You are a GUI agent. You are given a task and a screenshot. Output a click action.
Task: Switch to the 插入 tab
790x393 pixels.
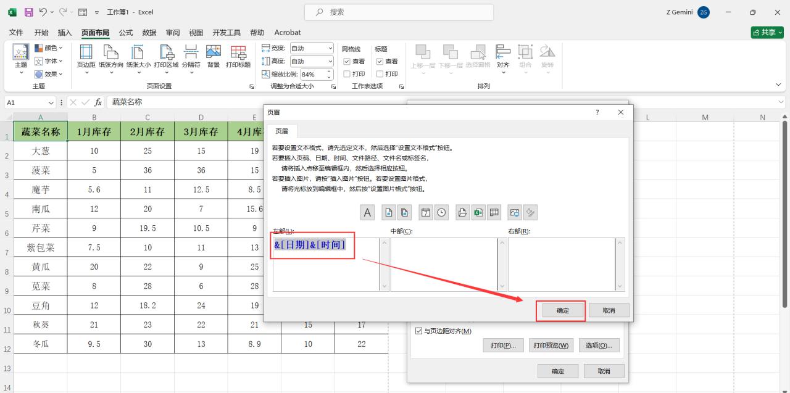65,33
